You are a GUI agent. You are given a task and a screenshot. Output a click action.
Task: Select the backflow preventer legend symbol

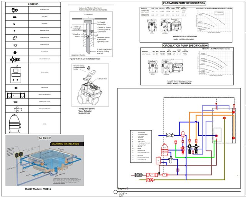[x=15, y=95]
